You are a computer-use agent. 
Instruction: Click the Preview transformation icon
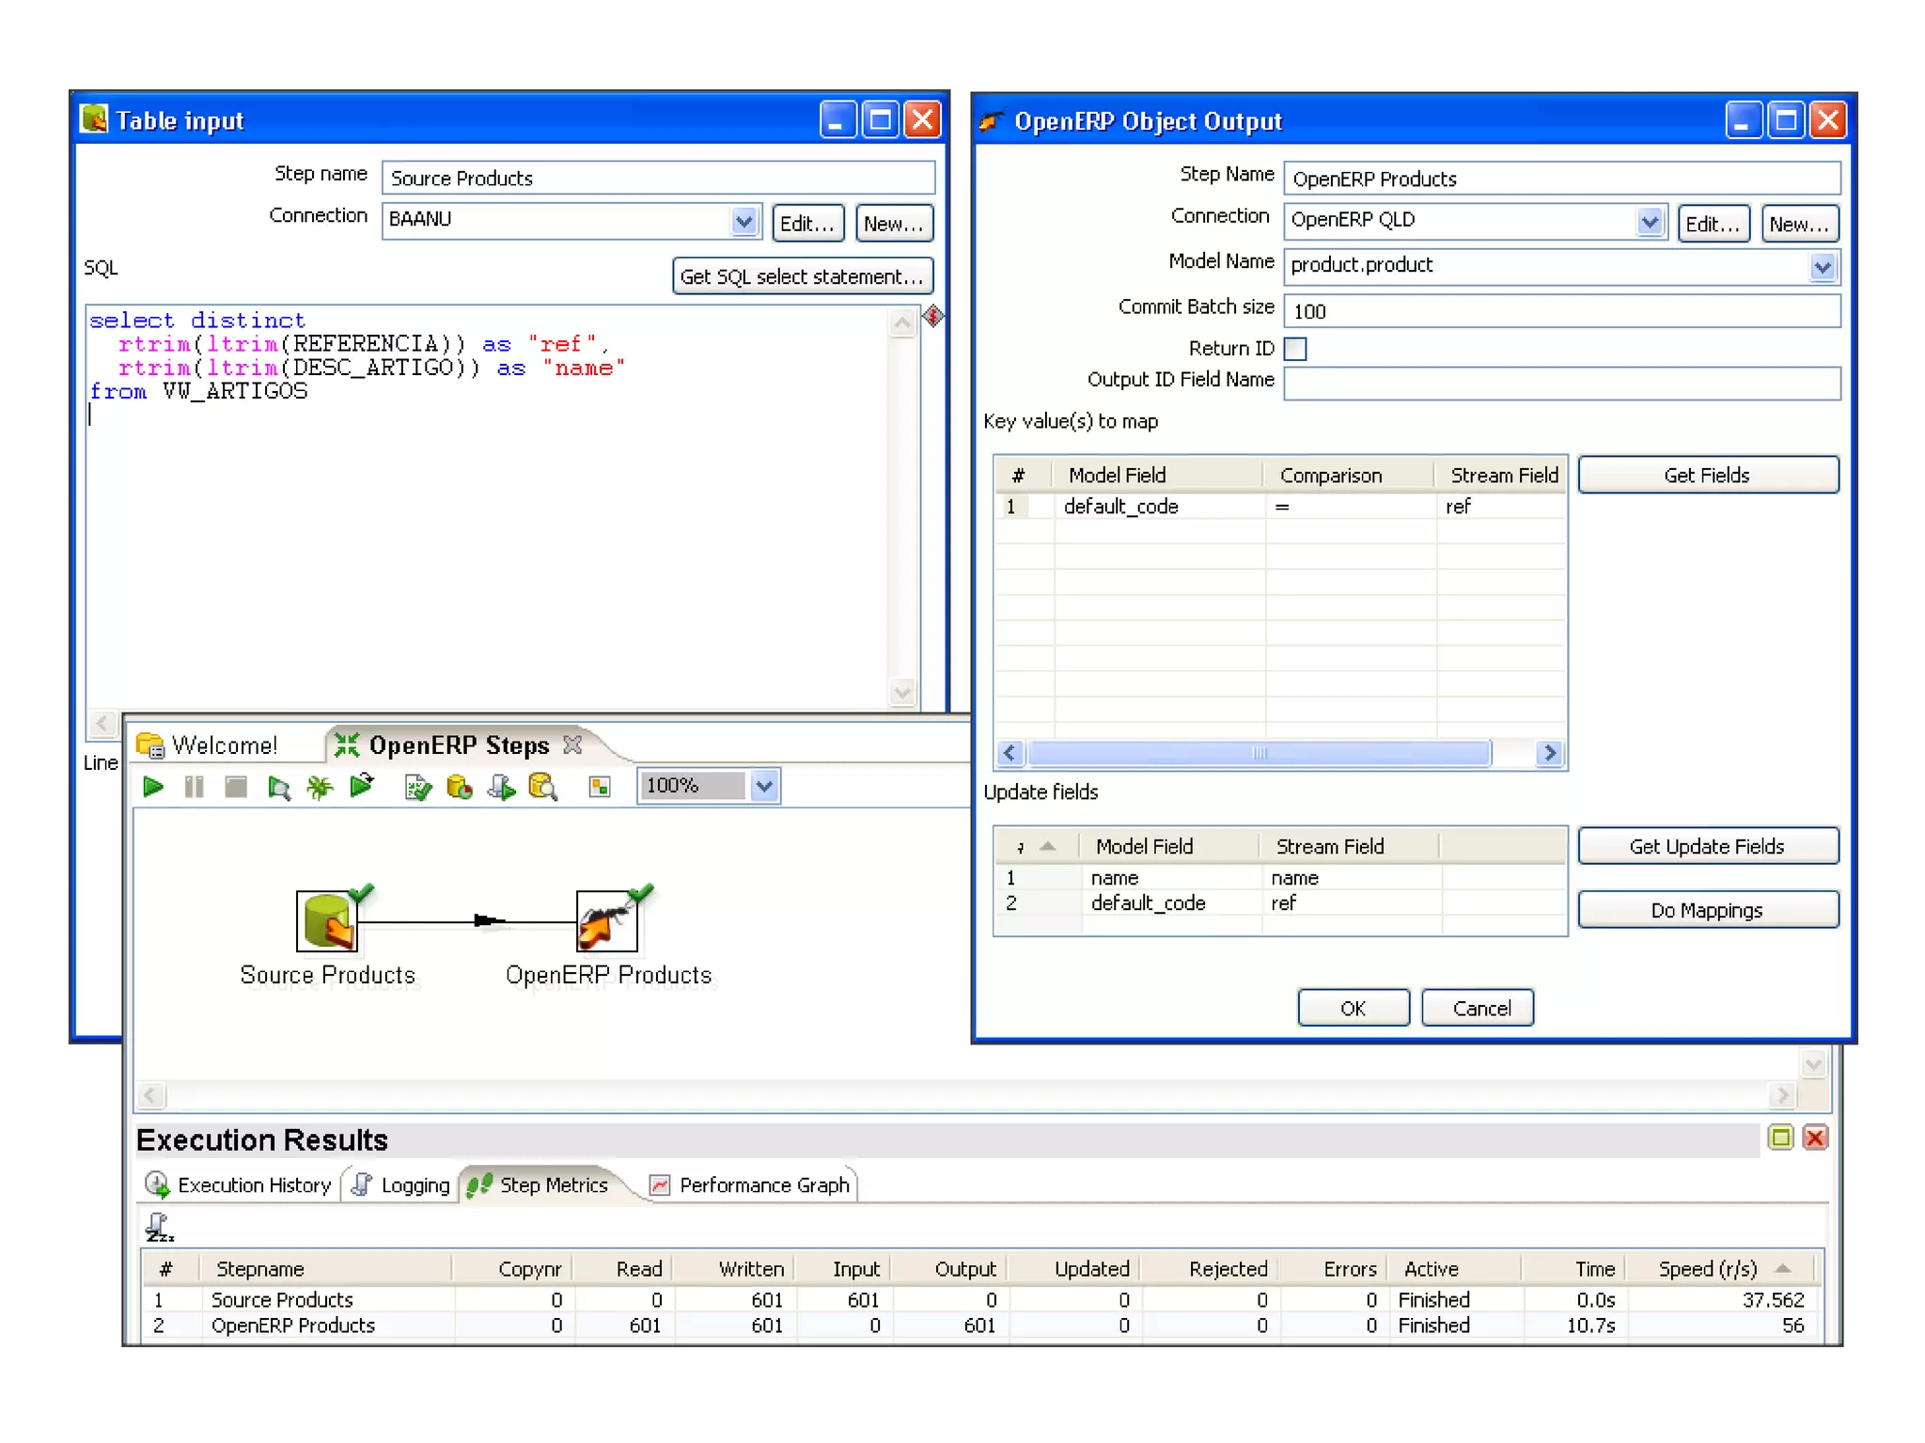click(x=278, y=786)
